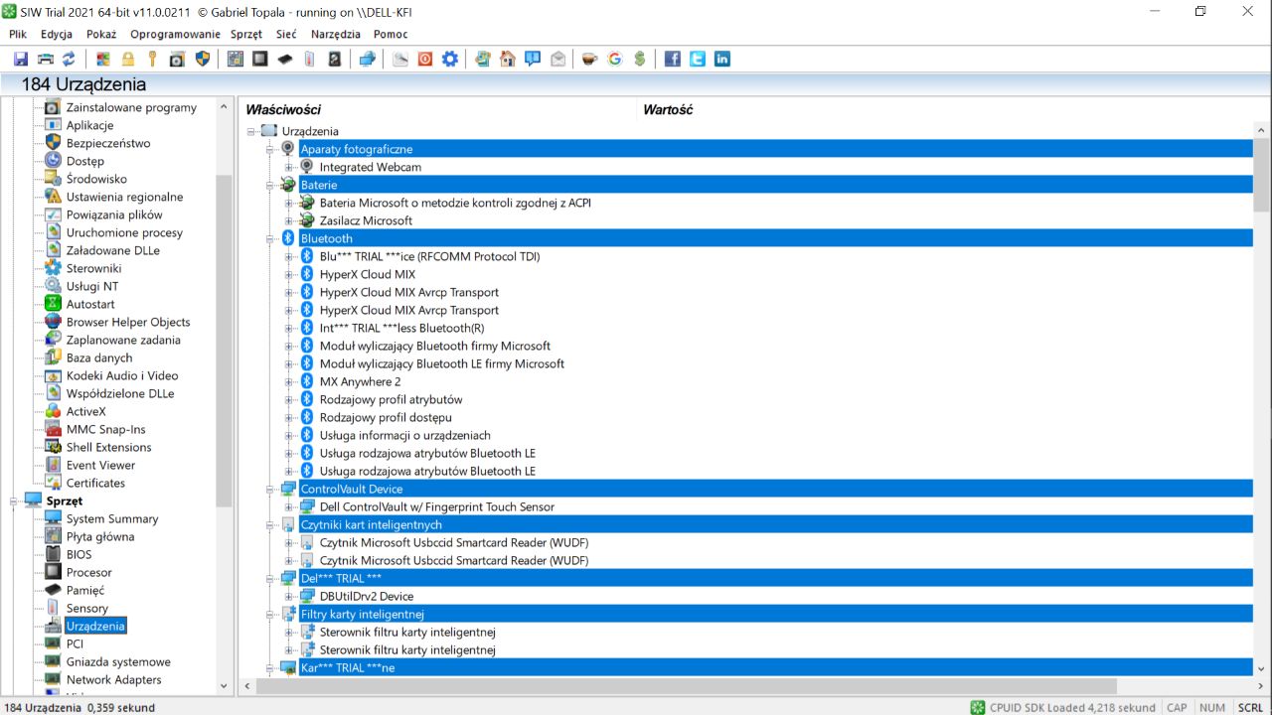The width and height of the screenshot is (1272, 715).
Task: Open the Facebook toolbar icon
Action: (x=673, y=59)
